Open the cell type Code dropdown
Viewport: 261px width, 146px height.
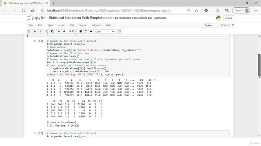pyautogui.click(x=104, y=32)
